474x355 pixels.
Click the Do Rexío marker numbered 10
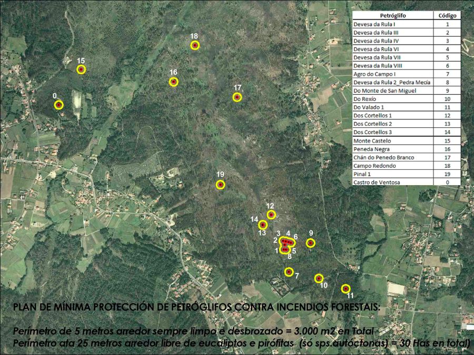[x=319, y=278]
